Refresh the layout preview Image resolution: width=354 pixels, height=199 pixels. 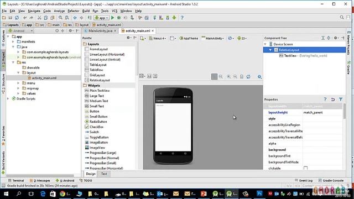pos(248,77)
